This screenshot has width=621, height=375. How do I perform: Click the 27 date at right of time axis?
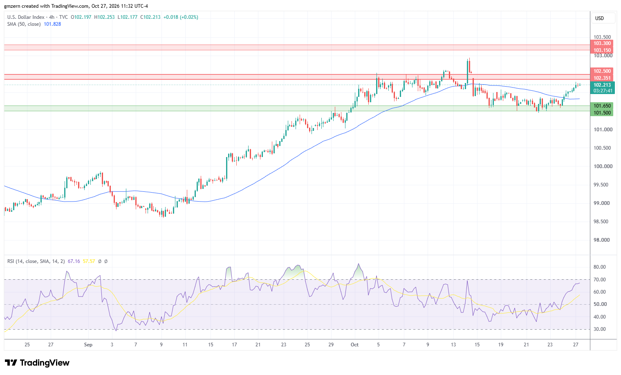[576, 345]
